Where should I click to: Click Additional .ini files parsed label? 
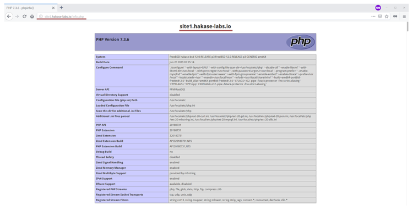113,116
